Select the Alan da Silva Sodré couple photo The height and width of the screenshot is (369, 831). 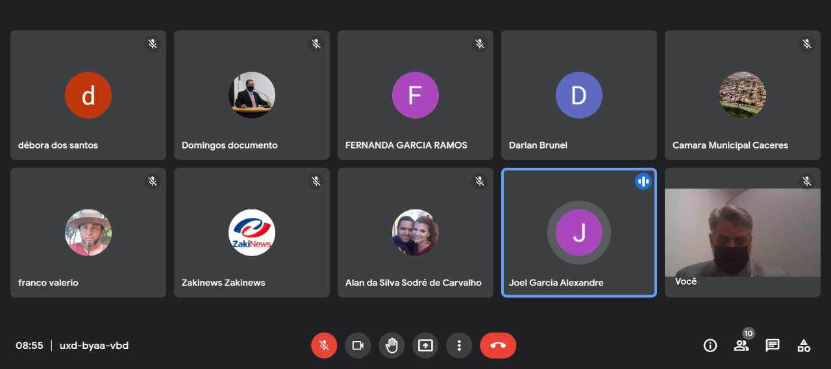(415, 233)
